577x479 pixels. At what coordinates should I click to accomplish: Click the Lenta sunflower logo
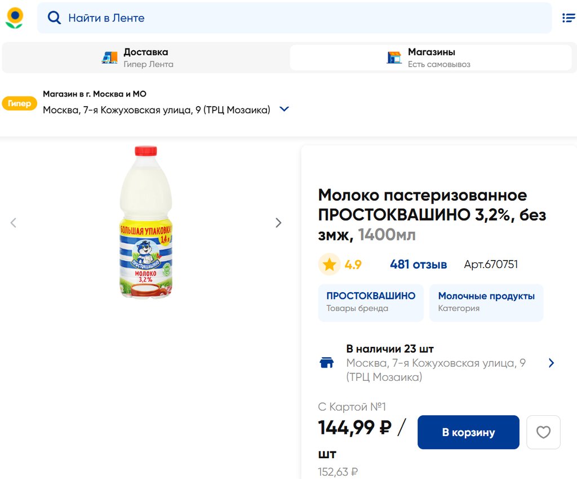[x=14, y=17]
